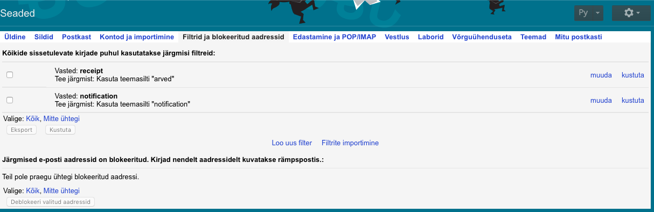
Task: Tick the checkbox for the receipt filter
Action: tap(10, 75)
